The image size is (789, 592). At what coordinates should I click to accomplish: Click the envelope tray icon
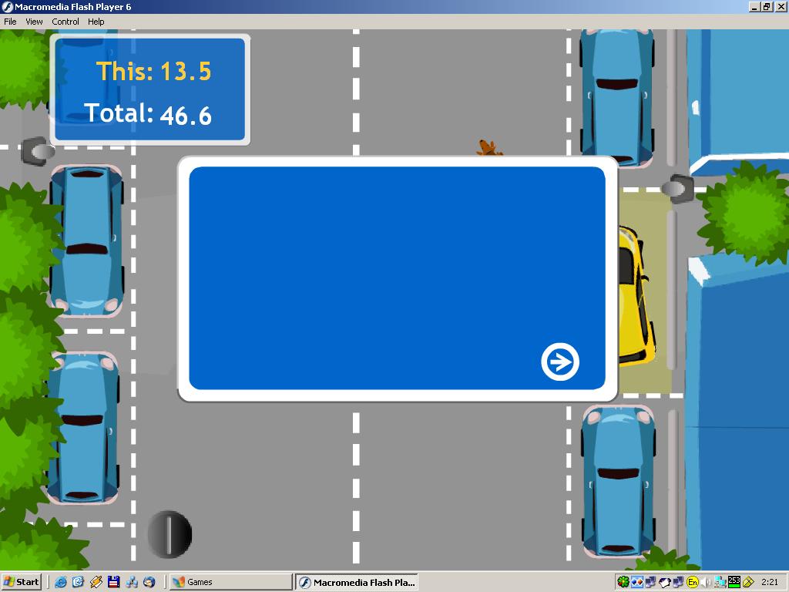pyautogui.click(x=665, y=582)
